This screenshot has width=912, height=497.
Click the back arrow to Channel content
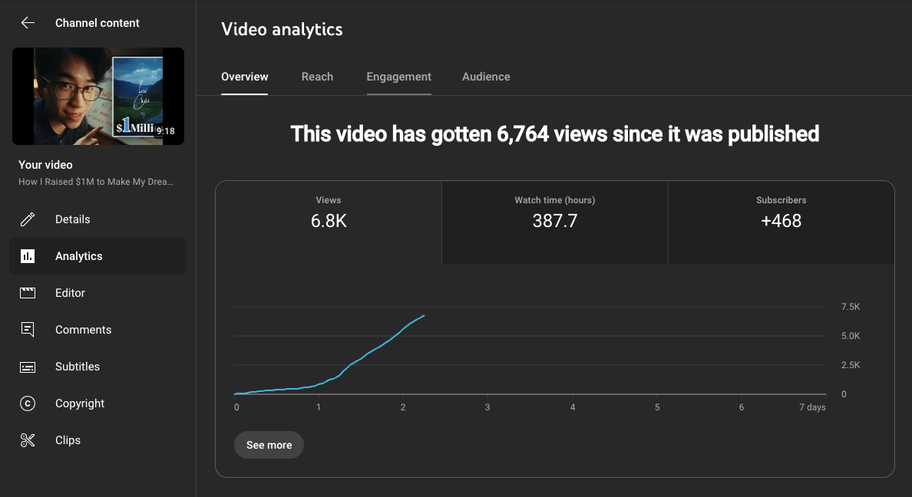tap(28, 23)
